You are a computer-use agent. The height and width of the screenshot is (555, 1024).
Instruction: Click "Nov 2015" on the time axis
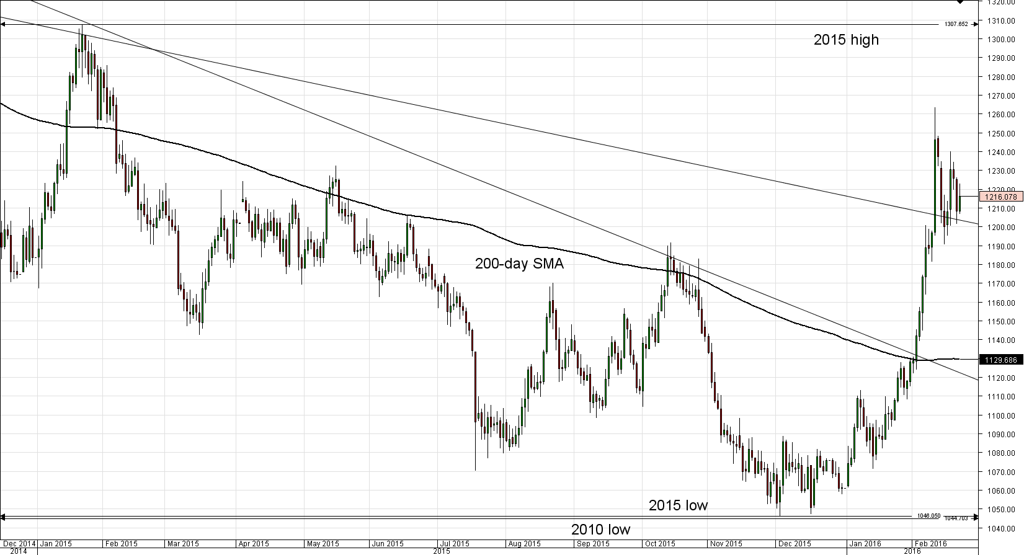coord(726,544)
